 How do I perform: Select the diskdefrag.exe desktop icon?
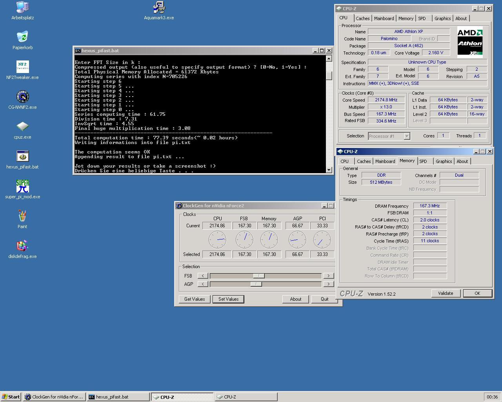tap(22, 249)
